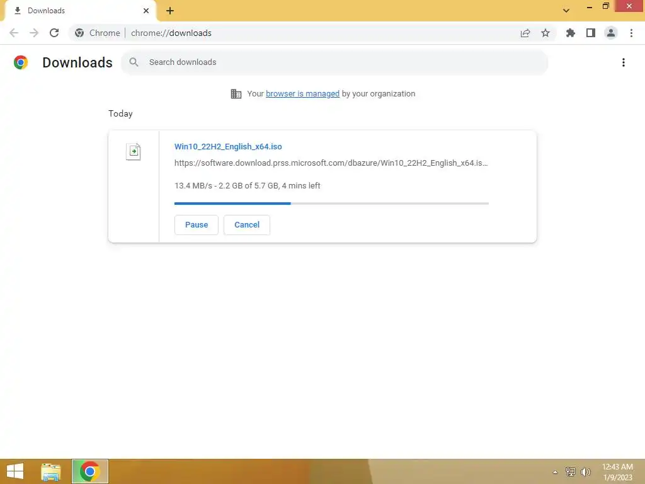Pause the ISO download
Image resolution: width=645 pixels, height=484 pixels.
197,225
